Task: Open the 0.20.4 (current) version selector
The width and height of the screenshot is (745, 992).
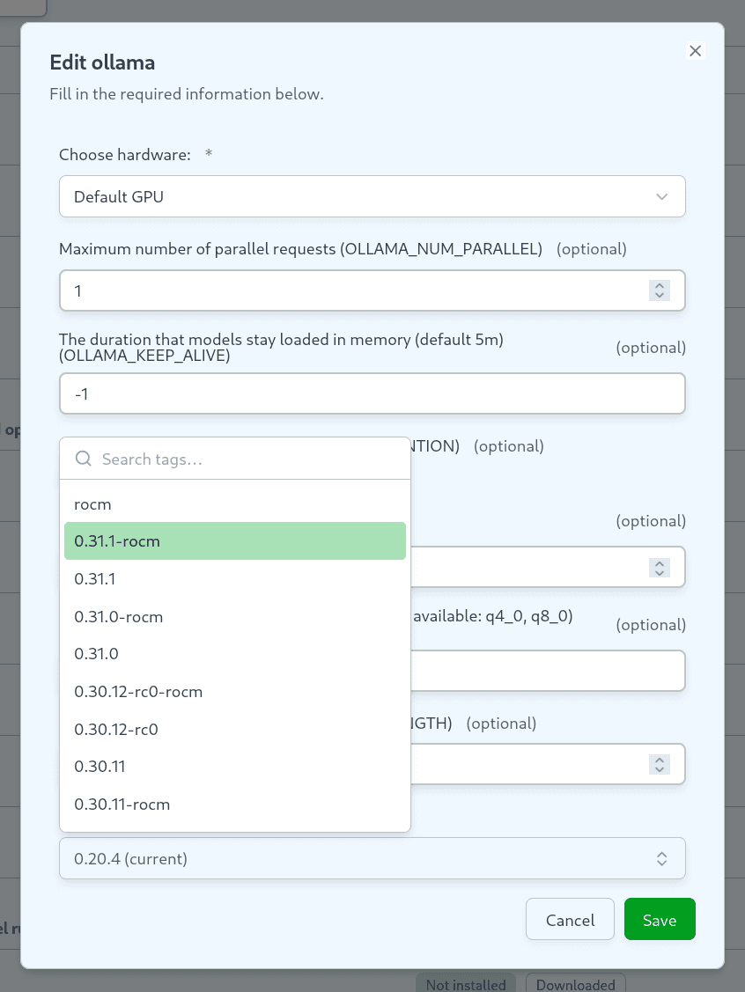Action: point(372,858)
